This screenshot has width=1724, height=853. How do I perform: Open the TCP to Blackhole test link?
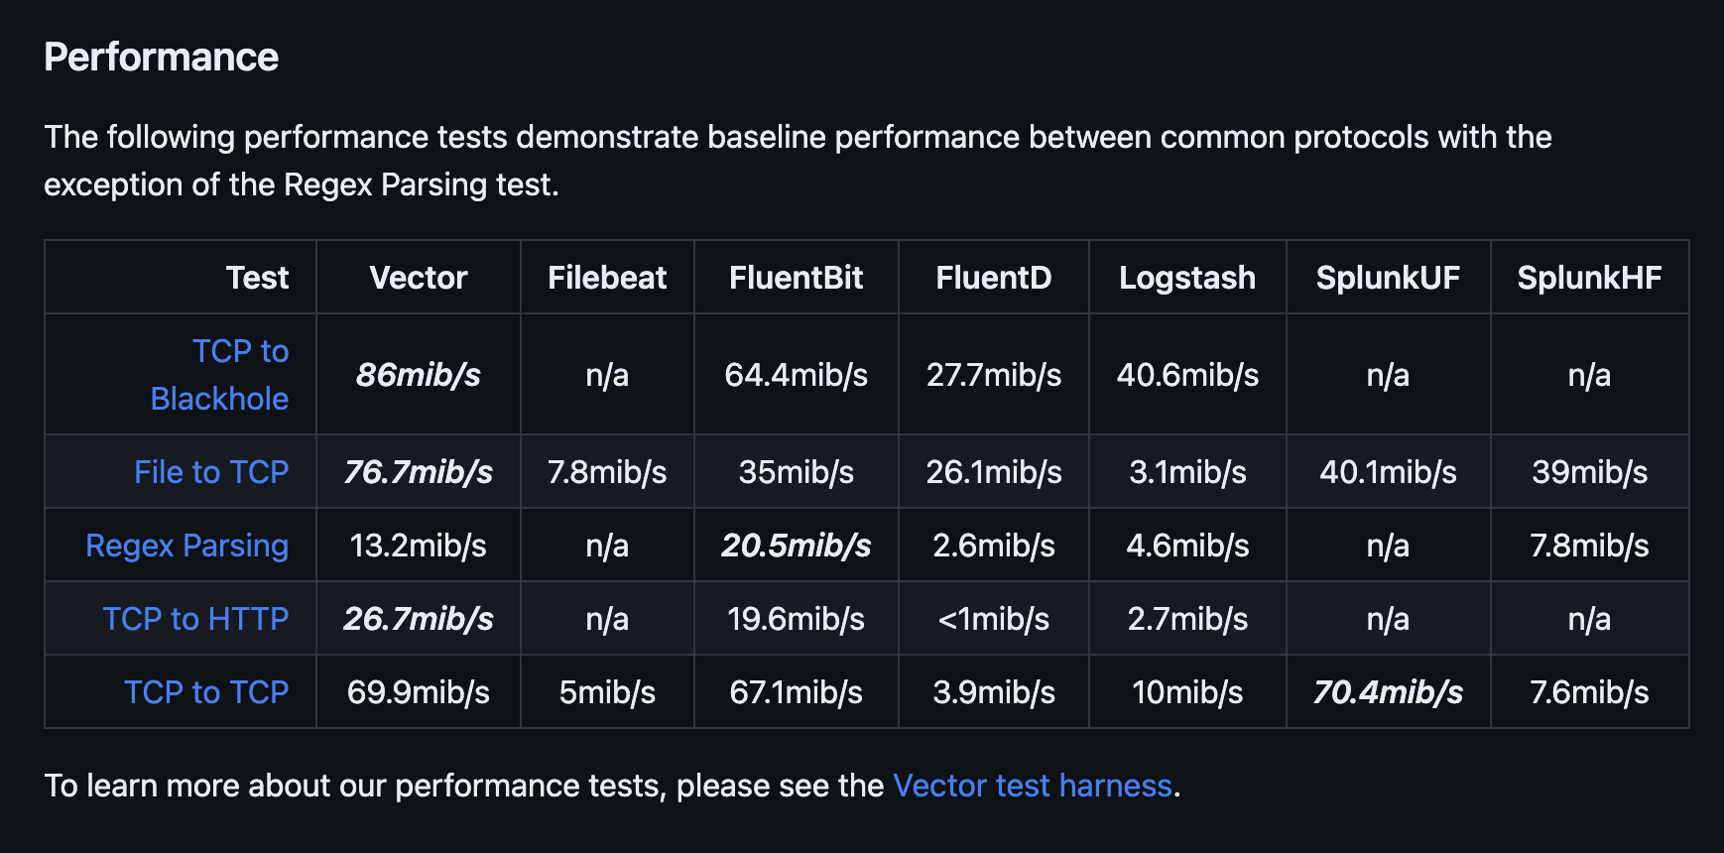(x=220, y=375)
